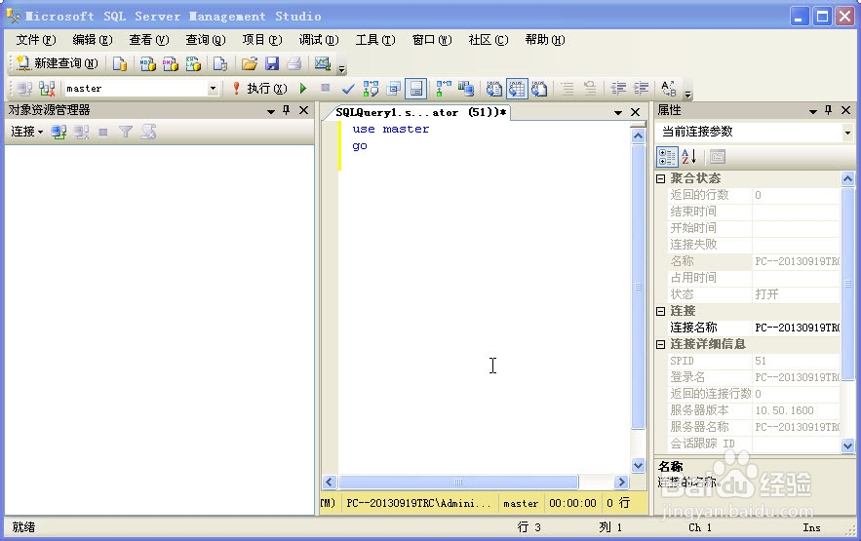Open the Connect (连接) dropdown in Object Explorer

(x=27, y=132)
